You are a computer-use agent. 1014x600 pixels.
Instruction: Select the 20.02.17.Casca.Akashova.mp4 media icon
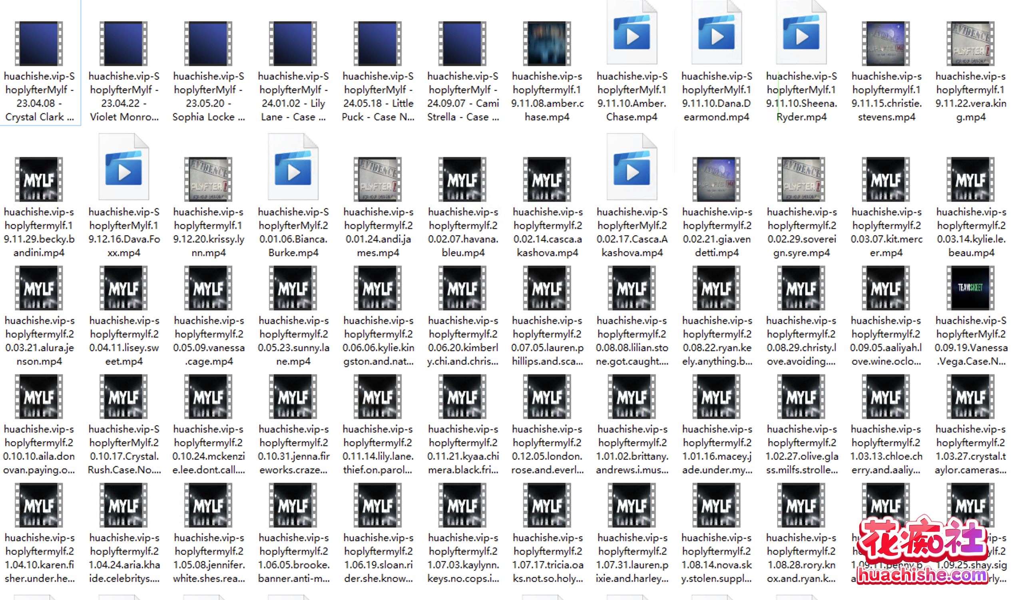click(x=632, y=171)
